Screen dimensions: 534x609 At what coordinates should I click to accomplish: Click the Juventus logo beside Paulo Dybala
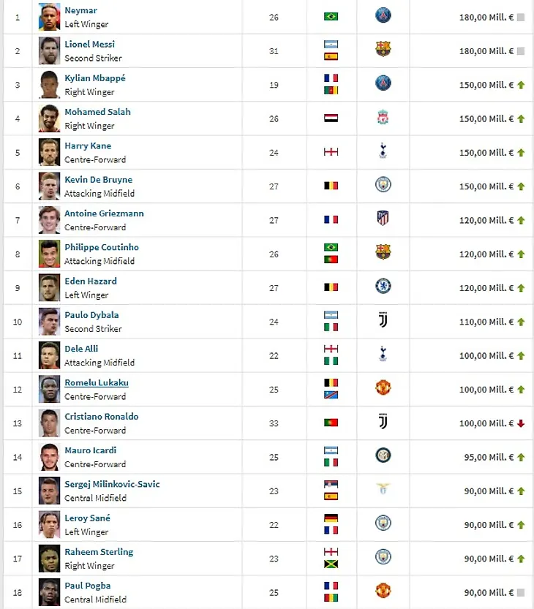coord(383,319)
